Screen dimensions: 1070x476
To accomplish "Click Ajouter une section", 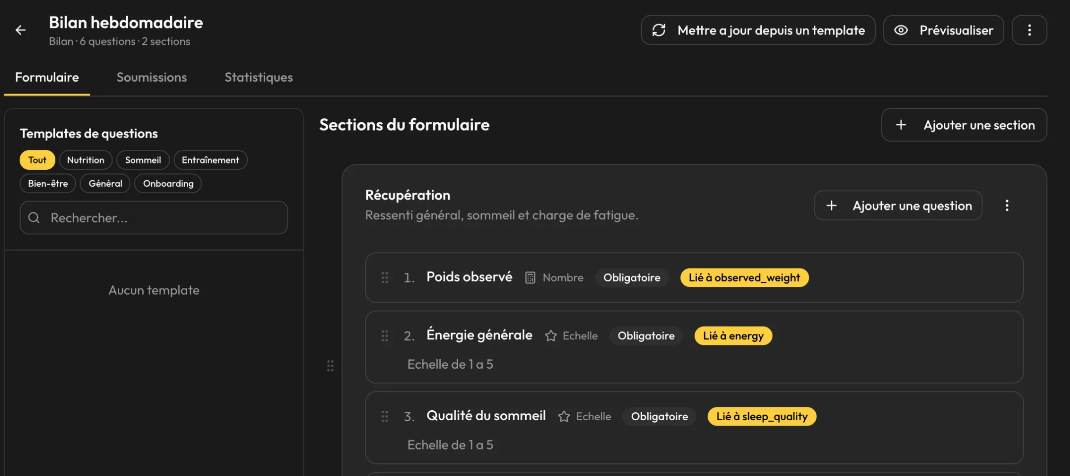I will [x=964, y=125].
